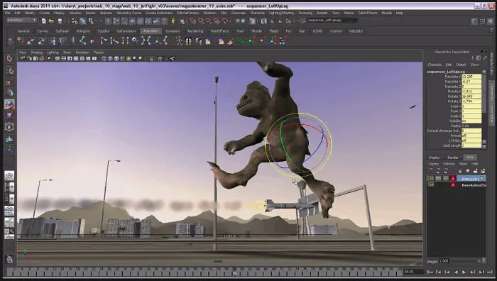The height and width of the screenshot is (281, 497).
Task: Click the Weight value field
Action: tap(444, 261)
